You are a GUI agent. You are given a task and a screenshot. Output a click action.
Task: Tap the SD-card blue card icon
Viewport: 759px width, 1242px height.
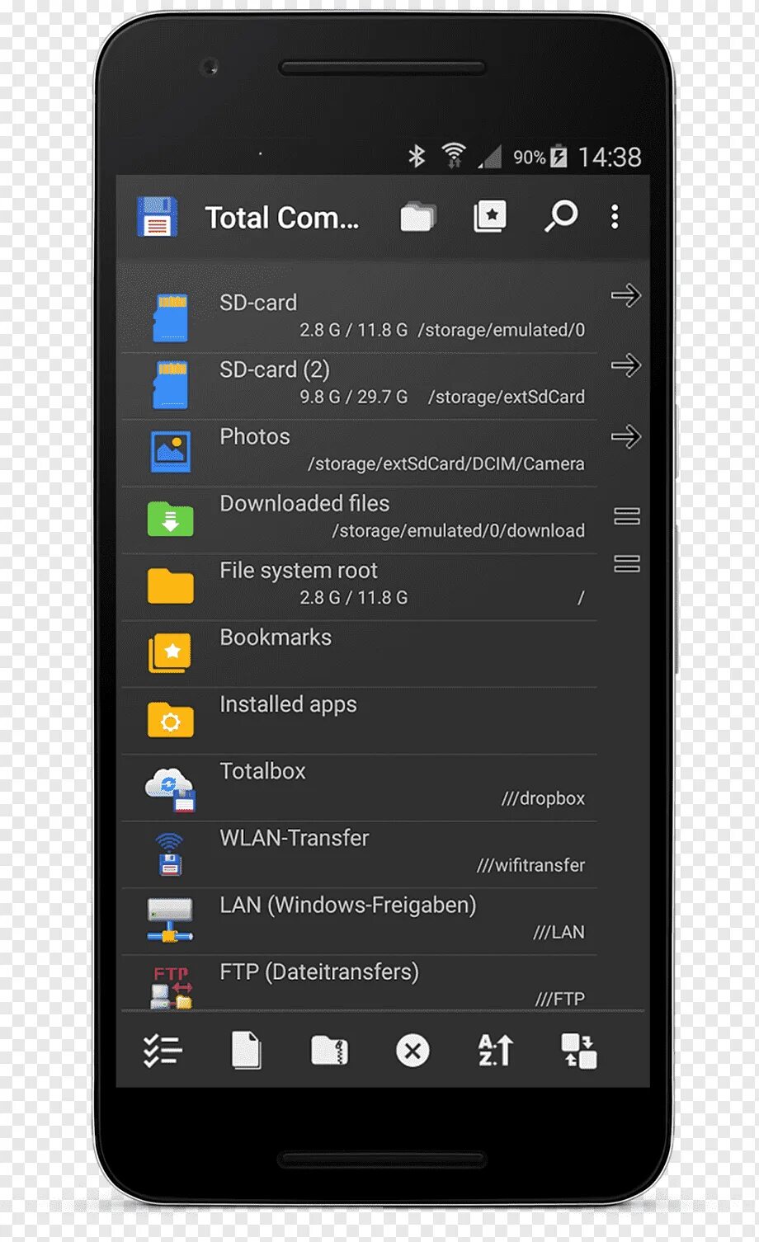pyautogui.click(x=171, y=318)
